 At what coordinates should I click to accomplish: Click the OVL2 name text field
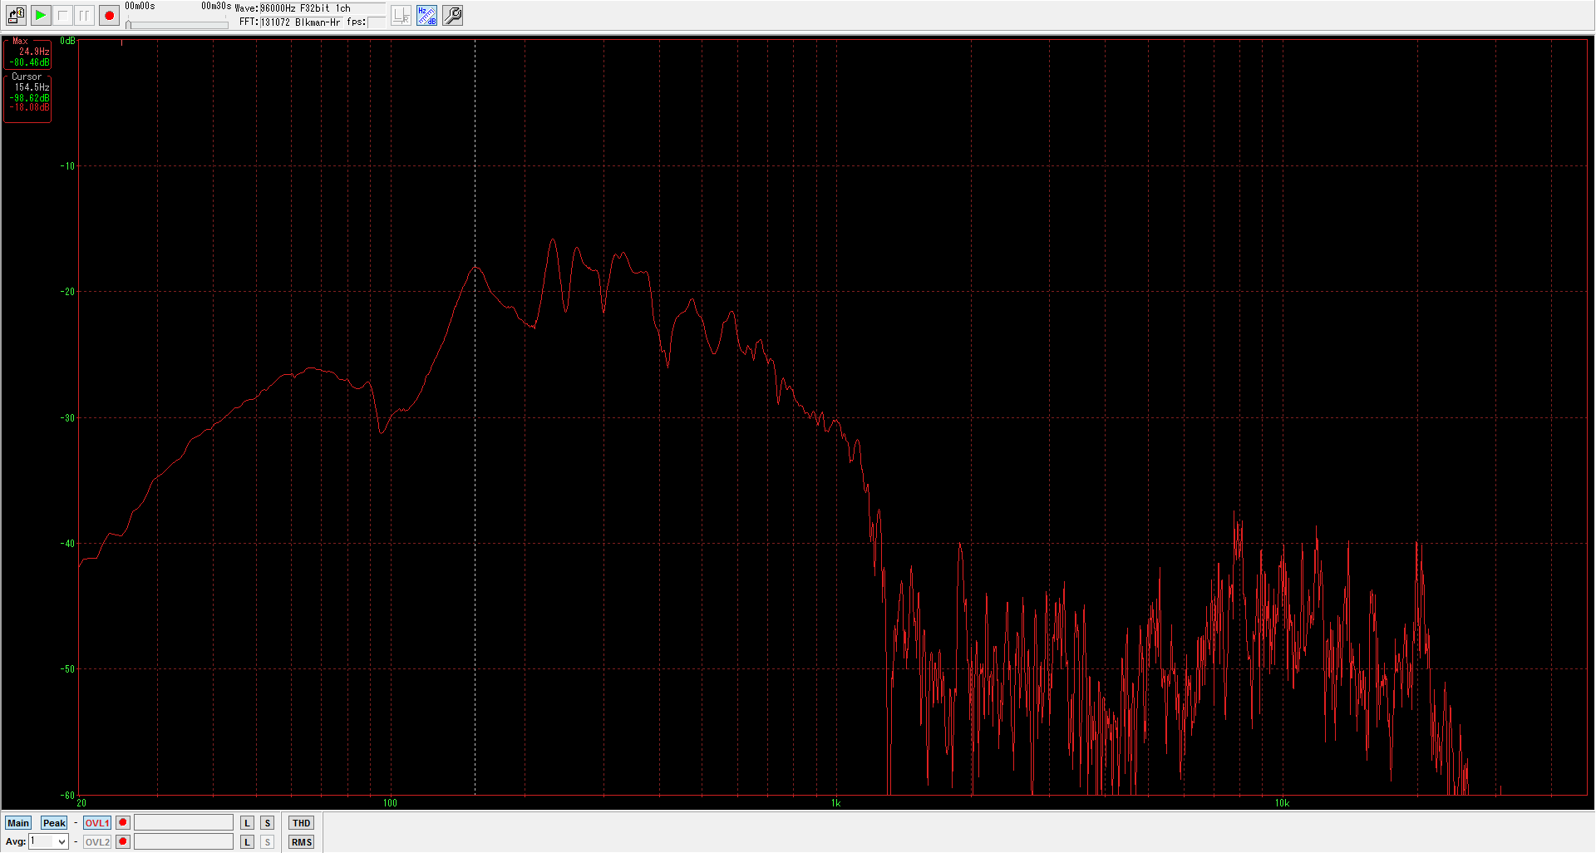tap(184, 842)
